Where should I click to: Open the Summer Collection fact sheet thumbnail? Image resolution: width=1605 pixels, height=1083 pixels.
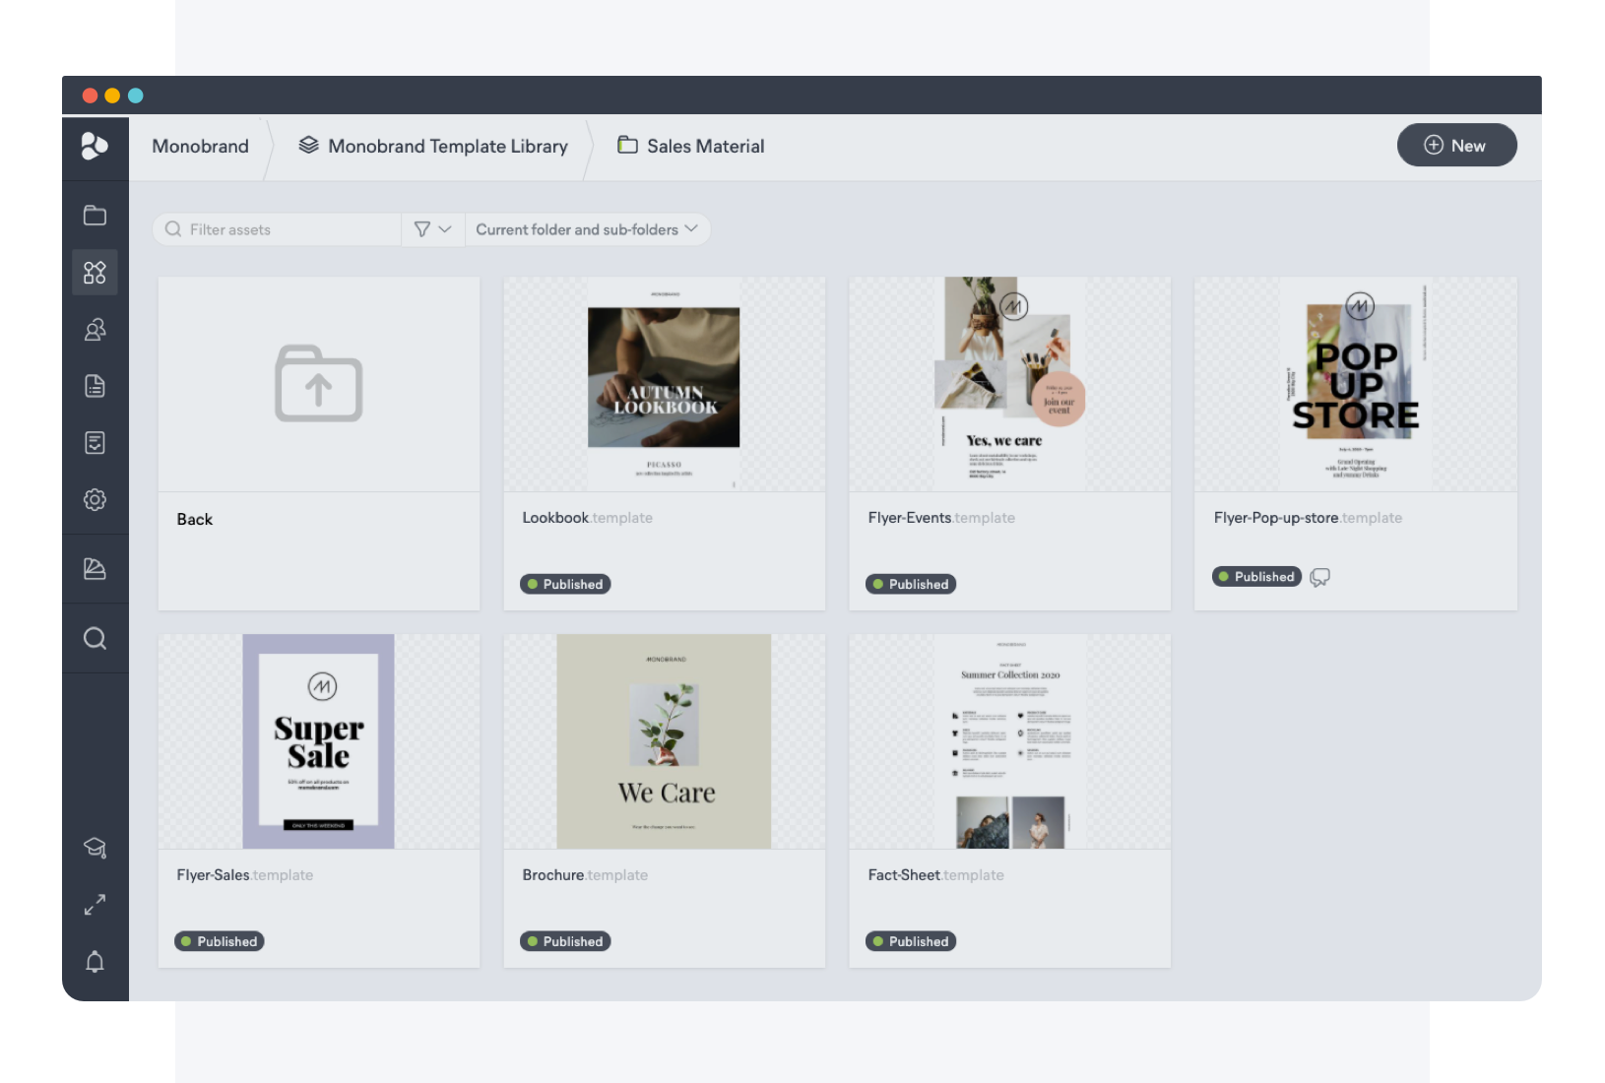pyautogui.click(x=1009, y=741)
